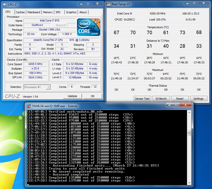Click the QPI Link value 3024.3 MHz
The height and width of the screenshot is (189, 212).
pos(35,77)
